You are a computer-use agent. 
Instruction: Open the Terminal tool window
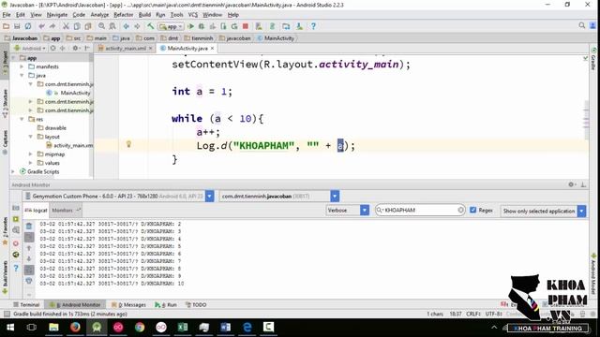26,304
